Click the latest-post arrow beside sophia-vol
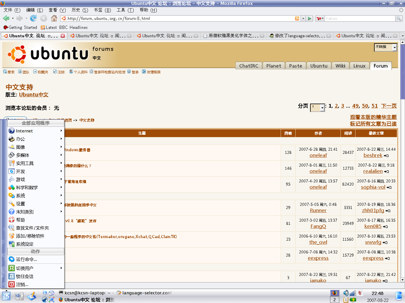 pyautogui.click(x=389, y=188)
